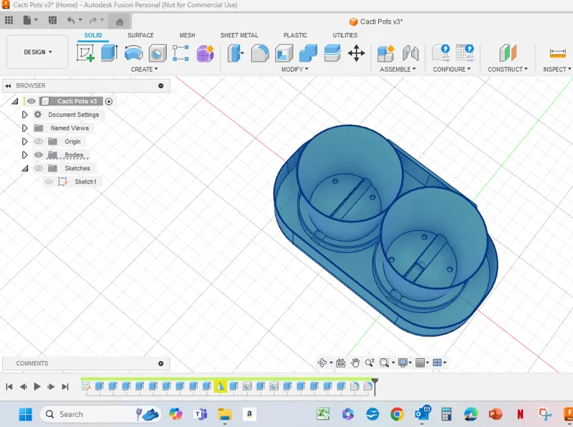Click Configure Model icon
573x427 pixels.
tap(440, 53)
